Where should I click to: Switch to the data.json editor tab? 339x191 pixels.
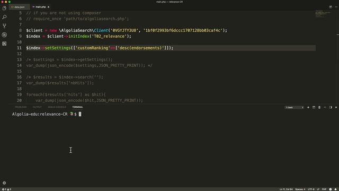[x=19, y=7]
